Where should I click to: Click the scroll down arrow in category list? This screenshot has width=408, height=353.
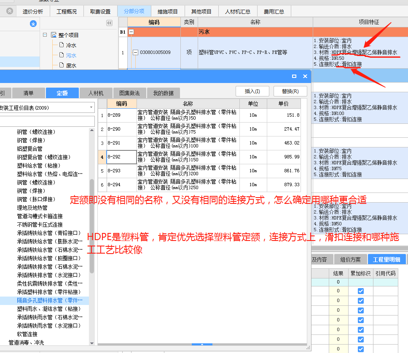(x=92, y=343)
